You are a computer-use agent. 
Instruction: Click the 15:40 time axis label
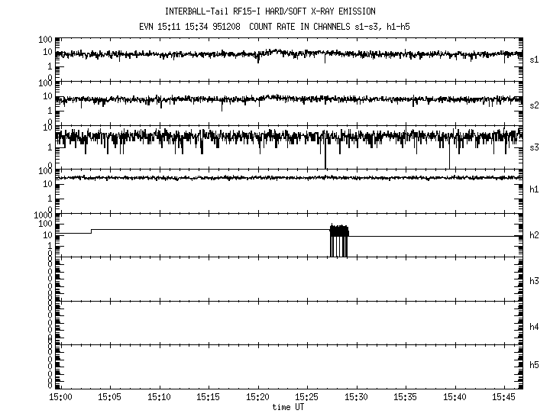click(x=455, y=397)
